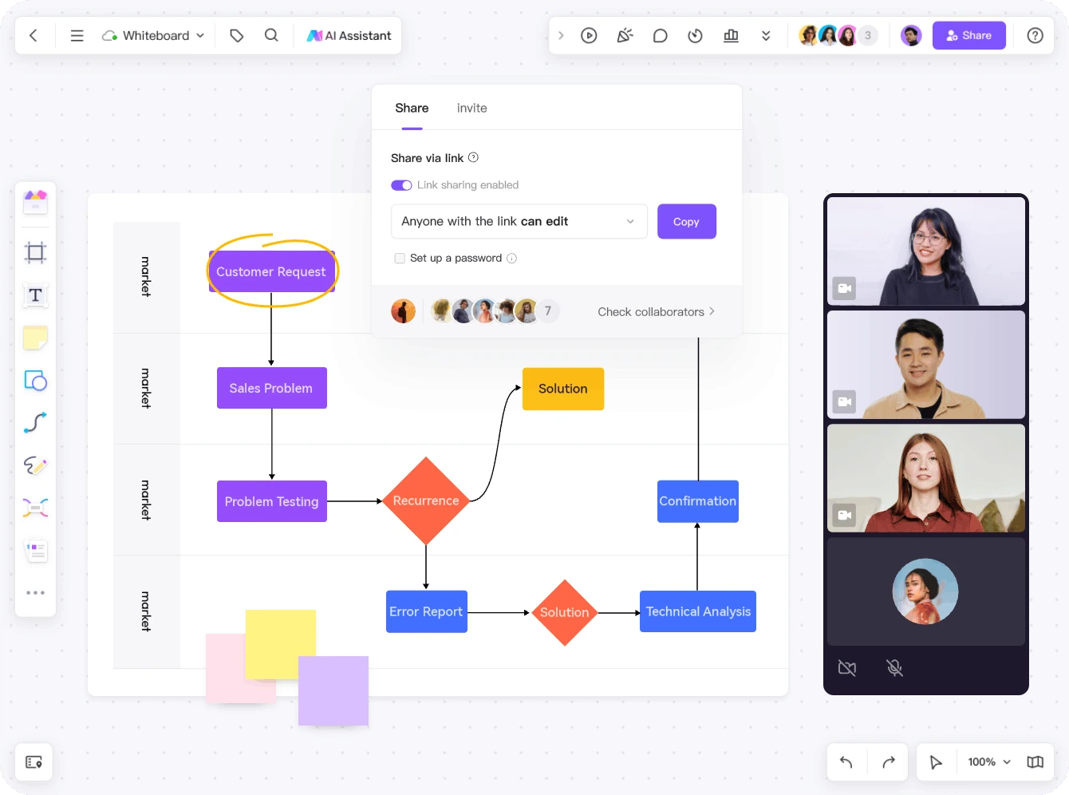Viewport: 1069px width, 795px height.
Task: Select the mind map tool
Action: [35, 508]
